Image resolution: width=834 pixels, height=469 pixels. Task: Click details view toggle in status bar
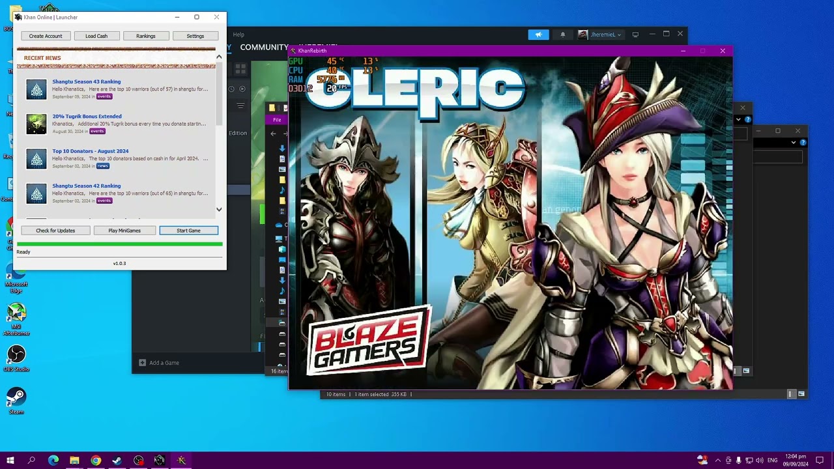click(790, 394)
